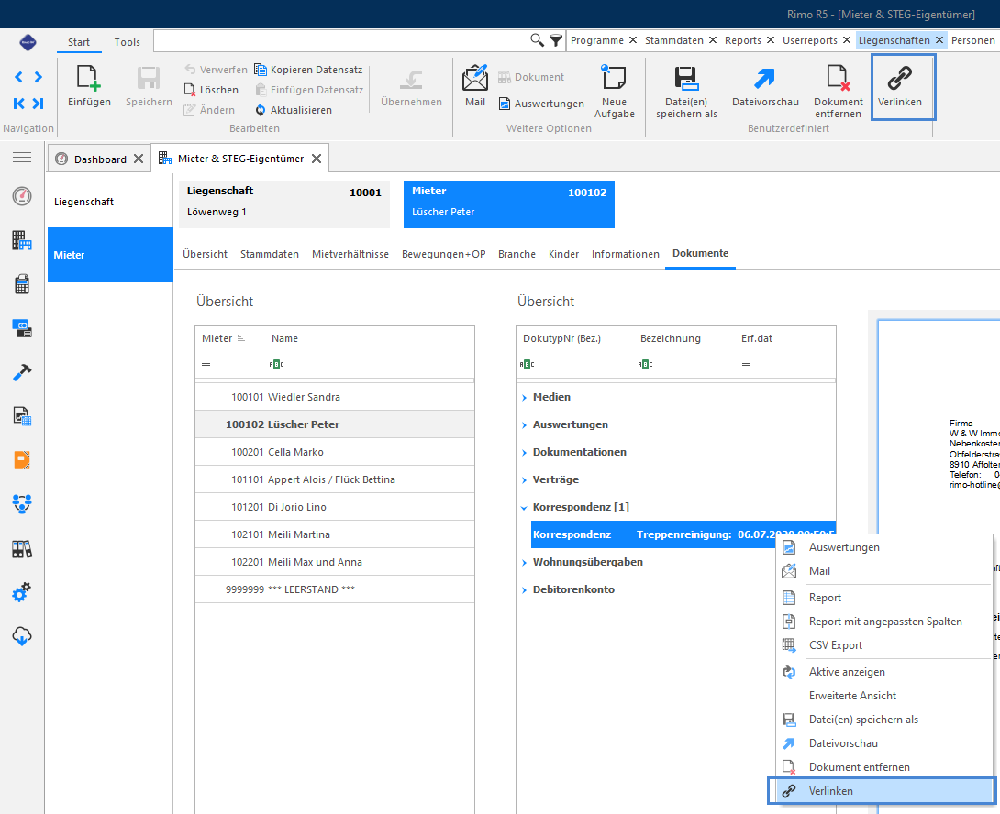Click Kopieren Datensatz in ribbon
The width and height of the screenshot is (1000, 814).
click(308, 70)
